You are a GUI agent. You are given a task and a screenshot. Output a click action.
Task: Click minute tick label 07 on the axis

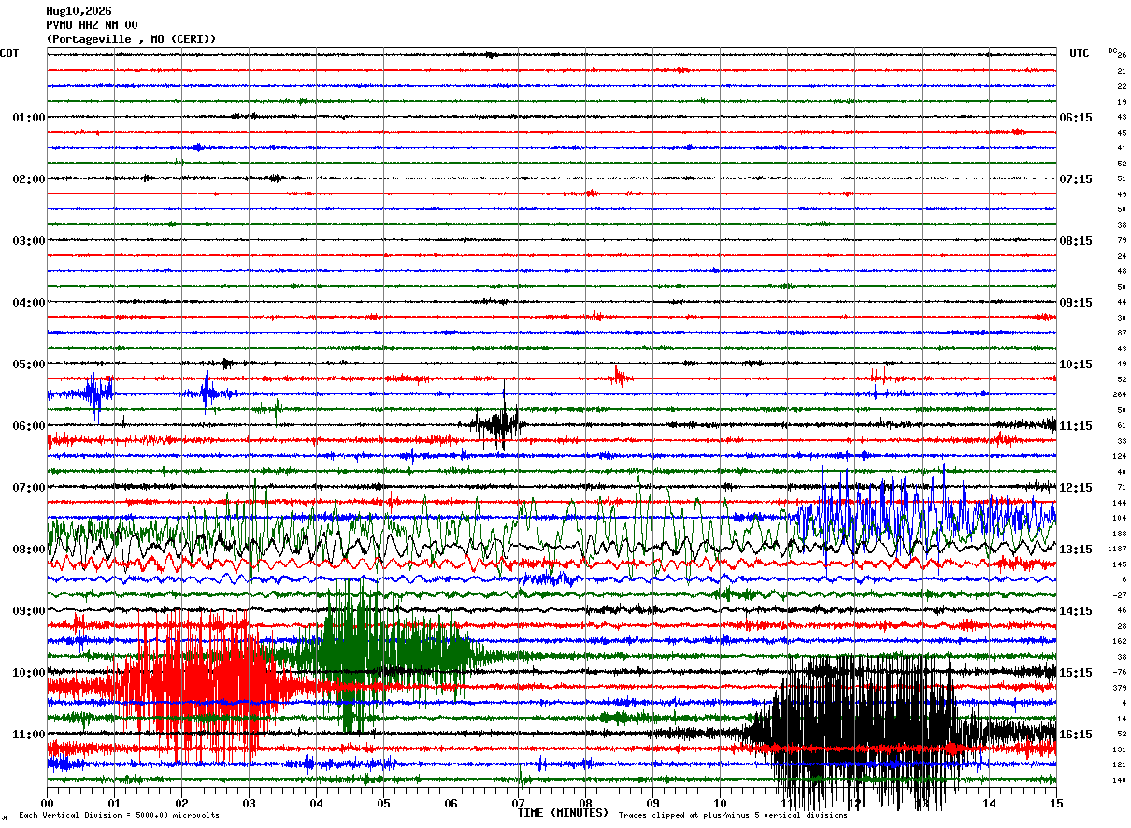(x=518, y=803)
